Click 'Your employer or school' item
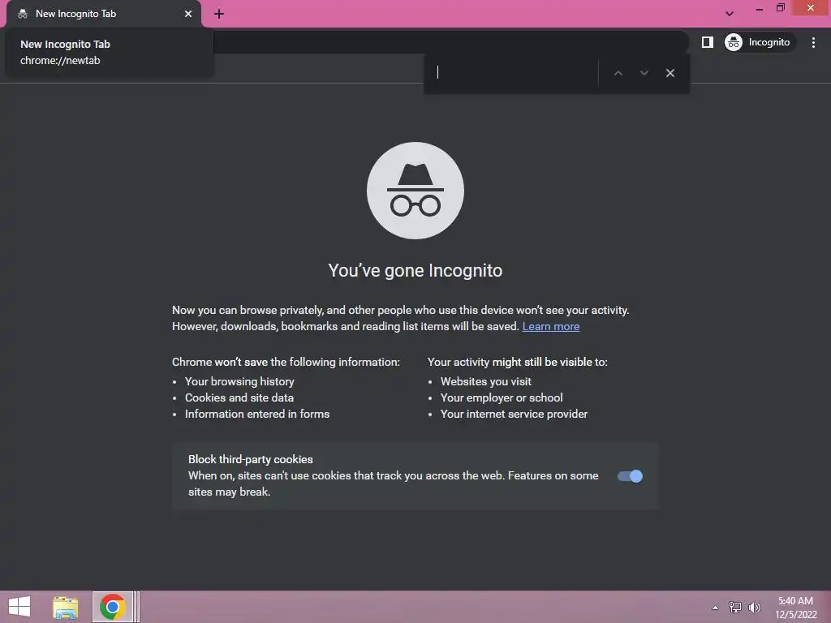This screenshot has height=623, width=831. [x=502, y=397]
